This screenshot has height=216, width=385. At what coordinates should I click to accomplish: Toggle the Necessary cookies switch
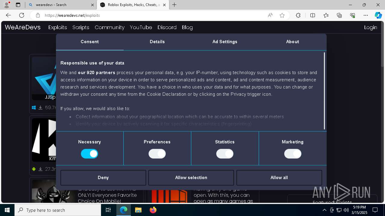[x=89, y=154]
